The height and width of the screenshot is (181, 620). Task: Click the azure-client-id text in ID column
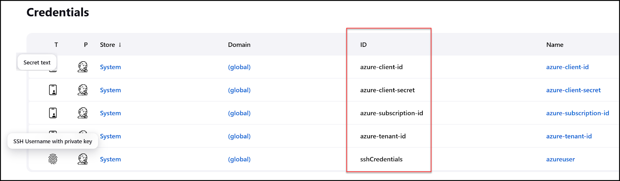click(x=381, y=67)
